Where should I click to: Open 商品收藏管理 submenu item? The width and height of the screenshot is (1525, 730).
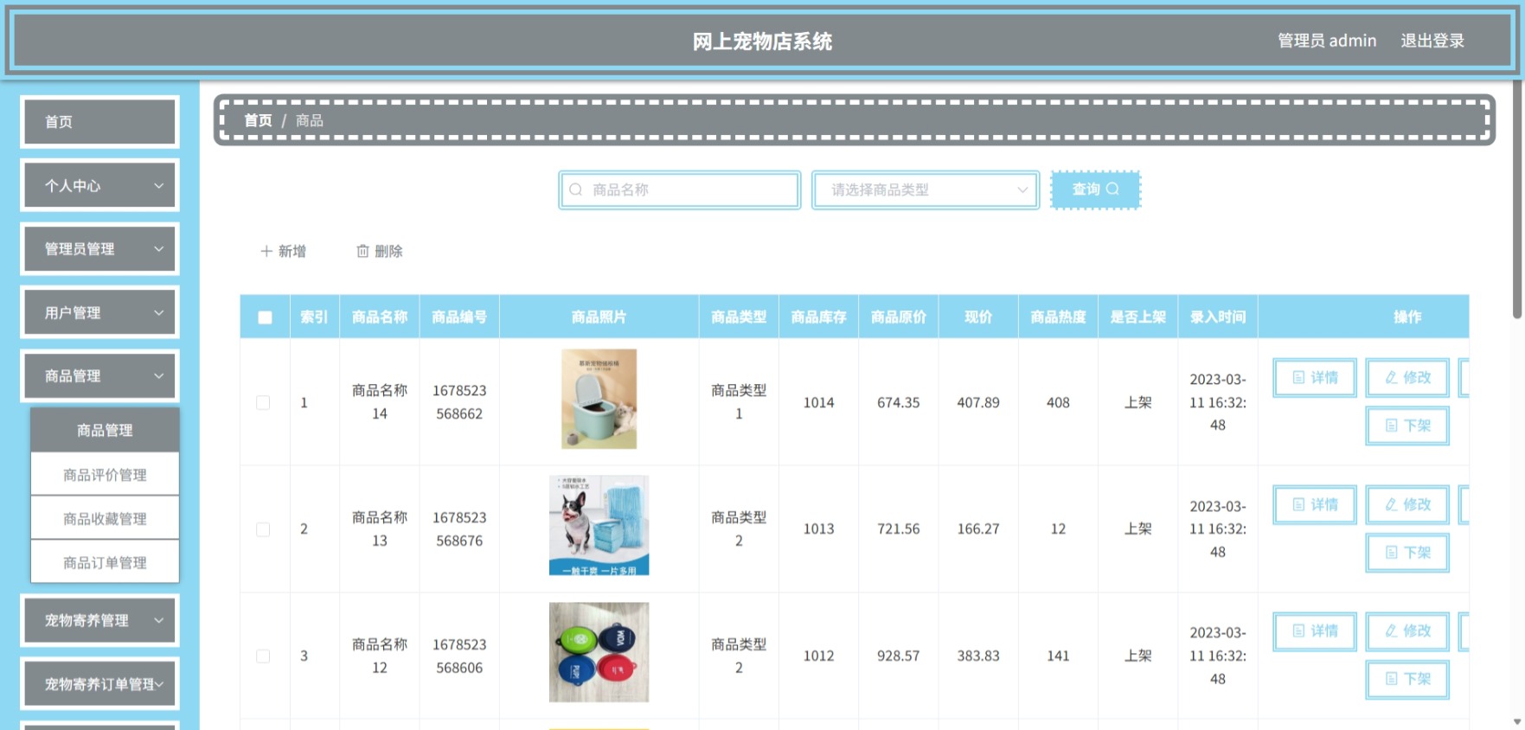(105, 518)
